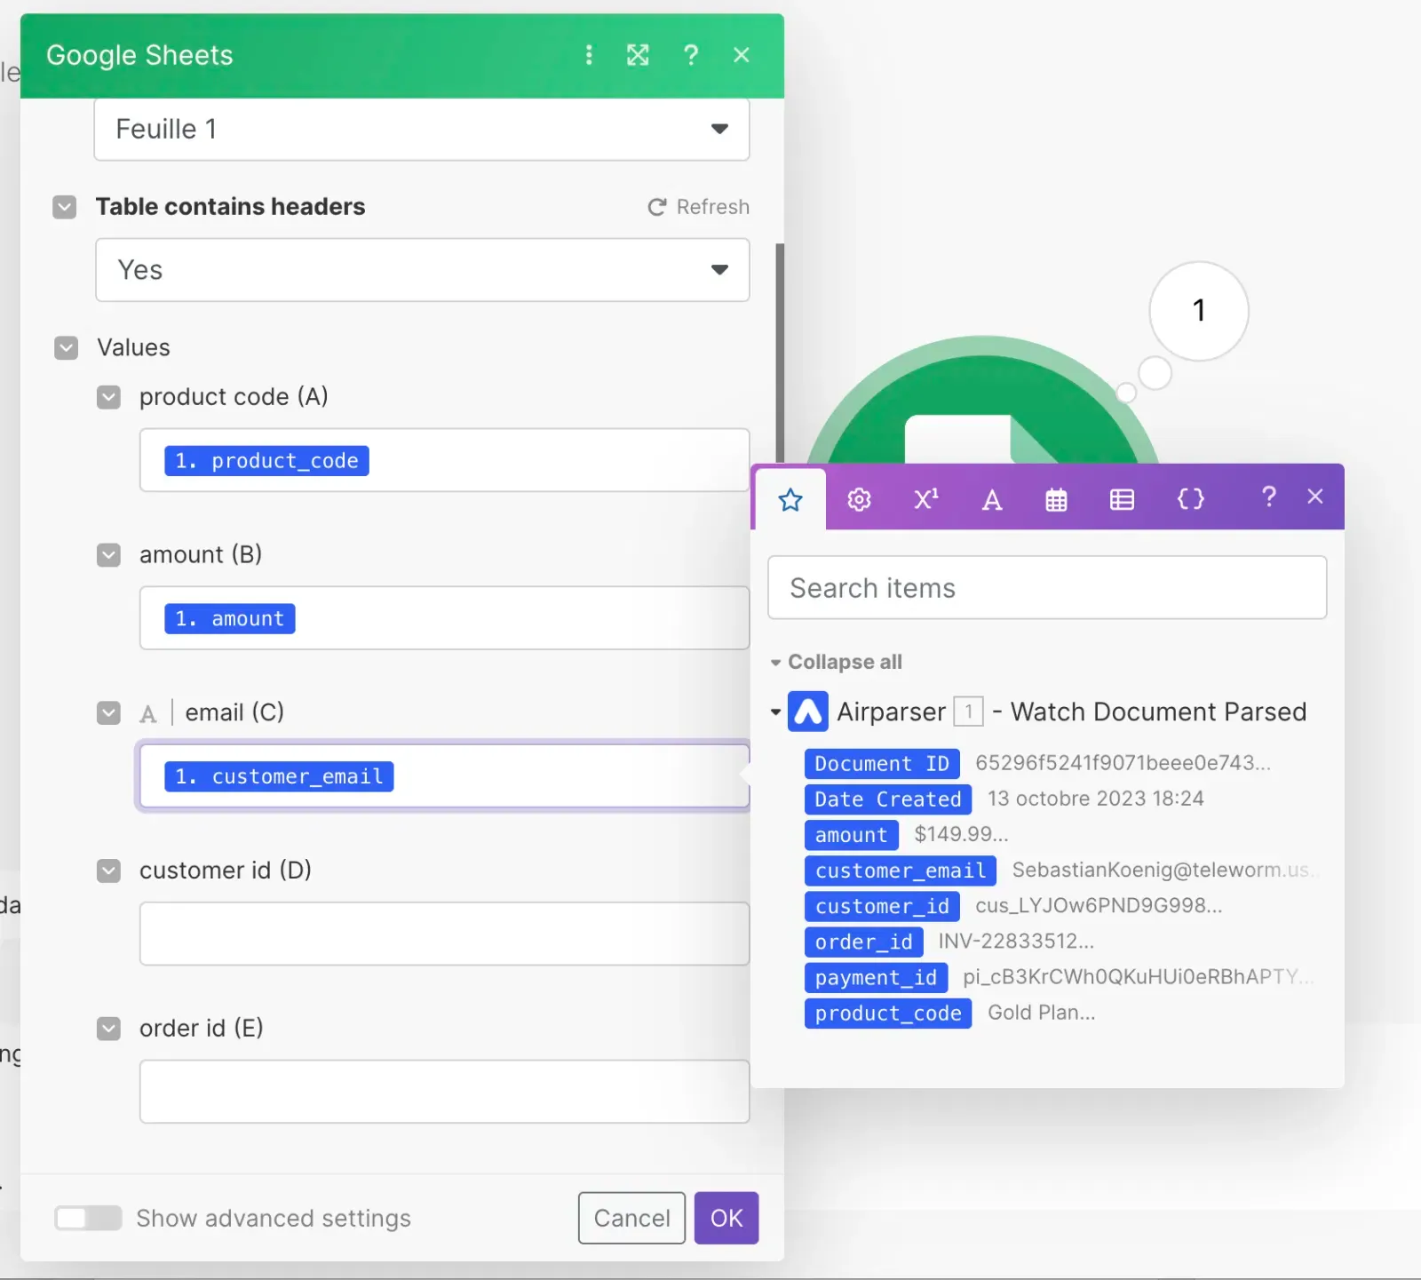Click the sample value Gold Plan...

(x=1041, y=1013)
